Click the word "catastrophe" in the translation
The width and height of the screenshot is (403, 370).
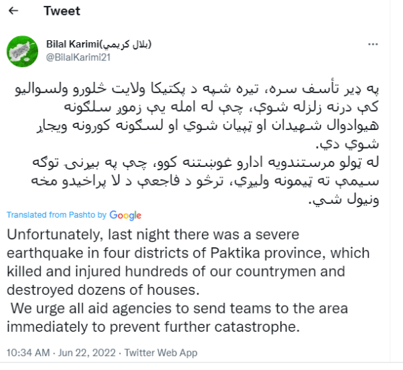257,327
